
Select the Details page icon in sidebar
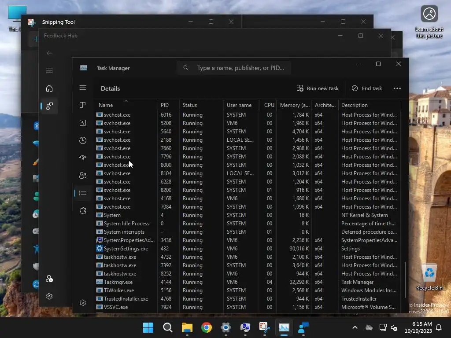(83, 193)
